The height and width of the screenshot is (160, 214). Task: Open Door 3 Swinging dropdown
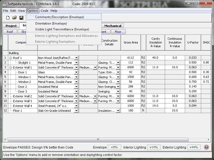[118, 91]
